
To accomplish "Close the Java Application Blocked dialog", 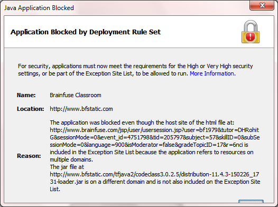I will (262, 5).
